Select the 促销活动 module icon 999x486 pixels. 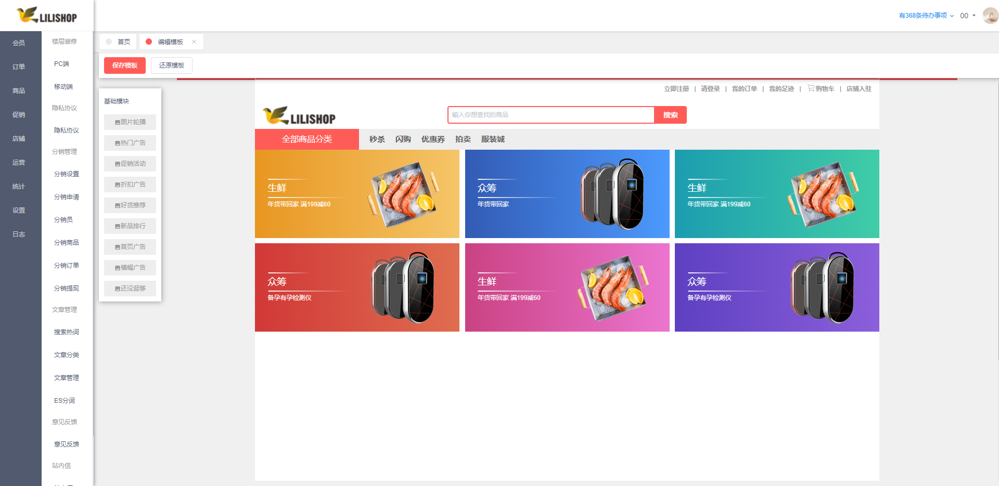[x=118, y=164]
